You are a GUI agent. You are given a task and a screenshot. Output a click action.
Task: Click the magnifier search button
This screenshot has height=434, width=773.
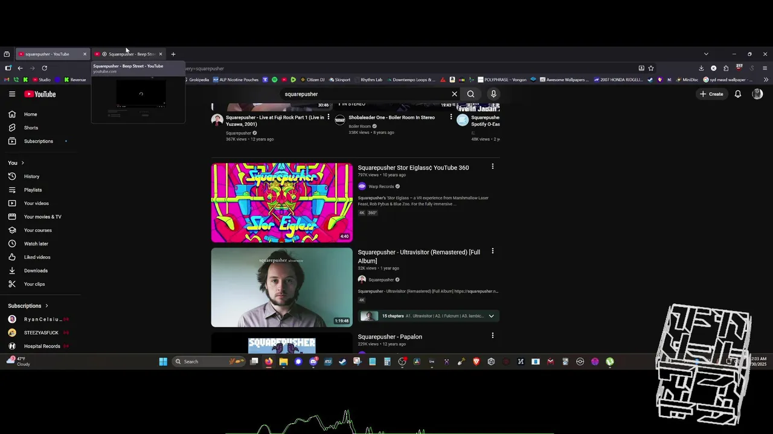pos(470,94)
